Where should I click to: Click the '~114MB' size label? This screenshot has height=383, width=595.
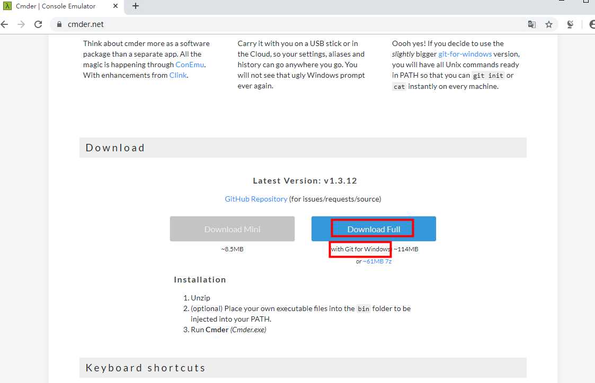406,249
